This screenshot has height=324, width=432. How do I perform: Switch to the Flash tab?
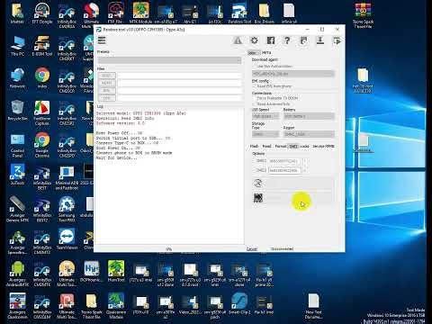point(255,146)
